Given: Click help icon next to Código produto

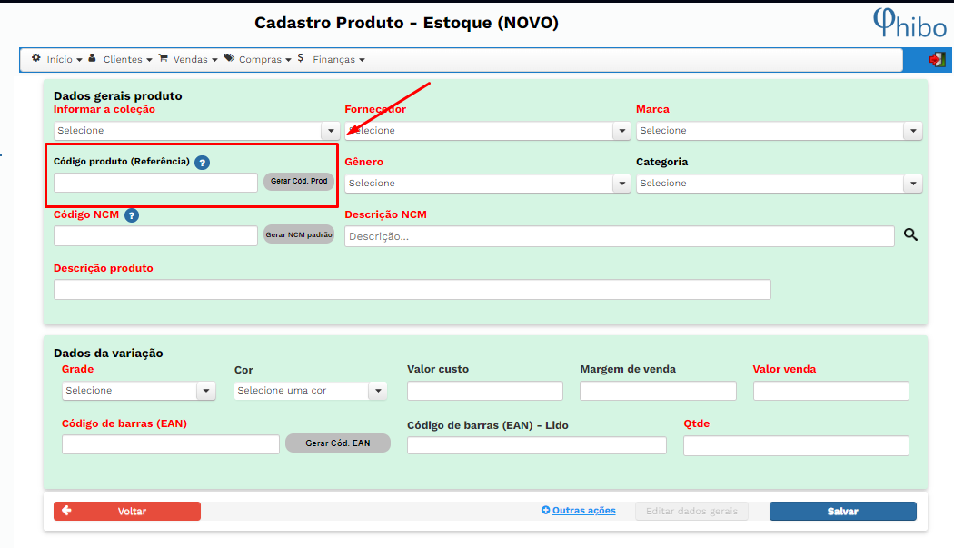Looking at the screenshot, I should (x=202, y=163).
